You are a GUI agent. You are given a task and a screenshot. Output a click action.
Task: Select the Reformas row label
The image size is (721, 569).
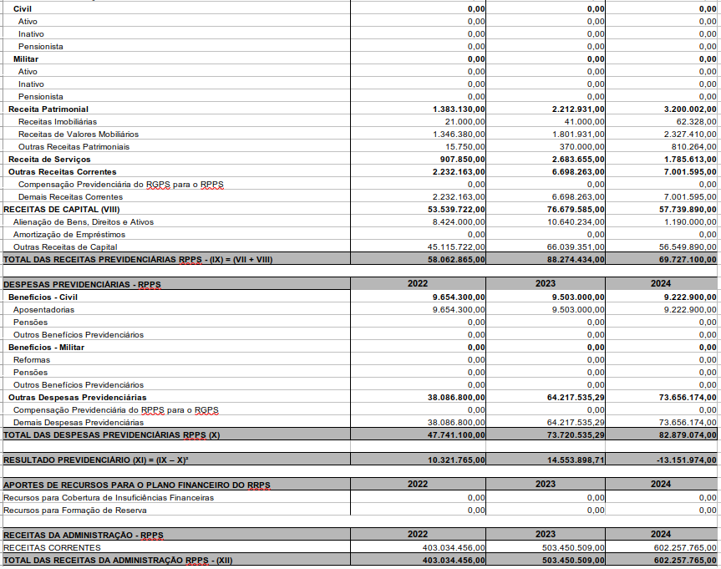(x=32, y=360)
